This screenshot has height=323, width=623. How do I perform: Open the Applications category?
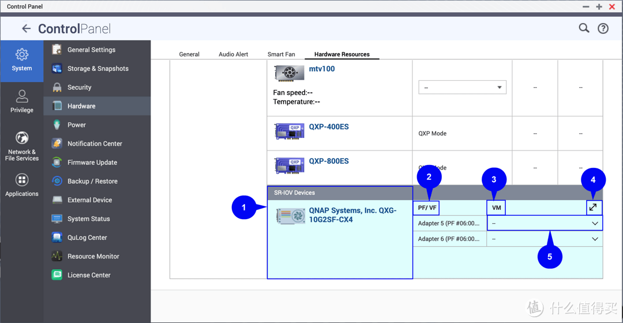pyautogui.click(x=22, y=186)
